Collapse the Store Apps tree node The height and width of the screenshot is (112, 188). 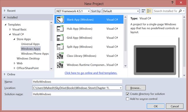tap(14, 39)
